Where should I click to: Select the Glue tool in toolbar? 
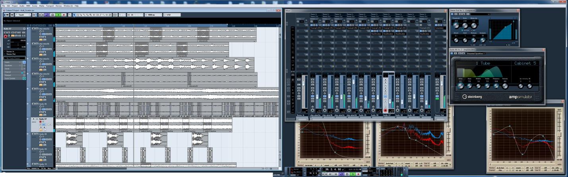pyautogui.click(x=84, y=15)
